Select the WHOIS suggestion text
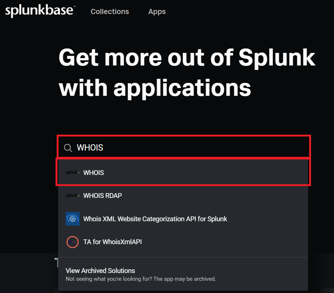Screen dimensions: 334x293 coord(94,172)
